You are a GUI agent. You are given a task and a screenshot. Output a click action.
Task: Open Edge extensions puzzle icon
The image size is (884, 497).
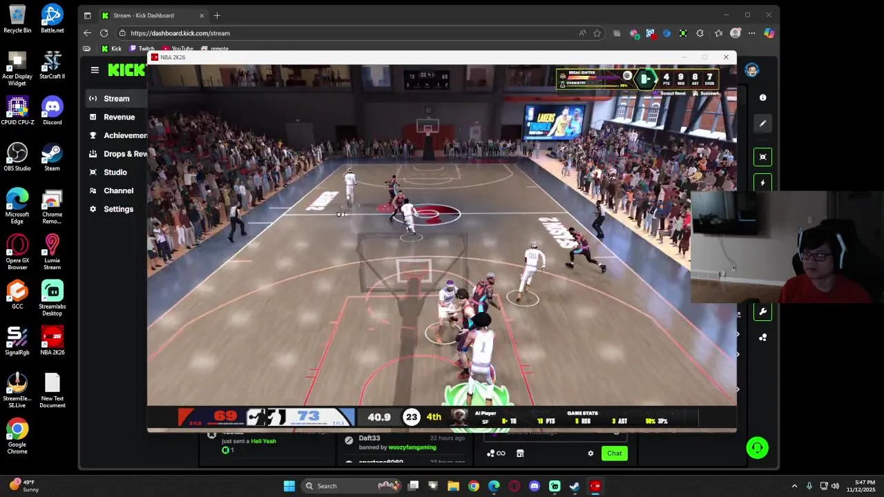click(x=700, y=33)
